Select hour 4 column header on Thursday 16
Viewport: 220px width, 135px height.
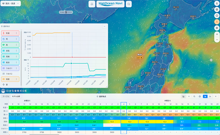click(x=124, y=104)
